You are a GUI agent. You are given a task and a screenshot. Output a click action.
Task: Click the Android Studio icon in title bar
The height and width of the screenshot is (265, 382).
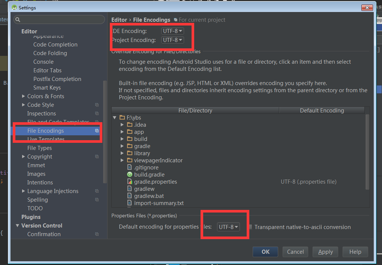(14, 7)
